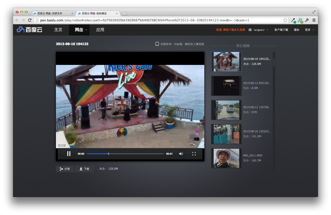
Task: Close the 全部文件 tab
Action: [72, 13]
